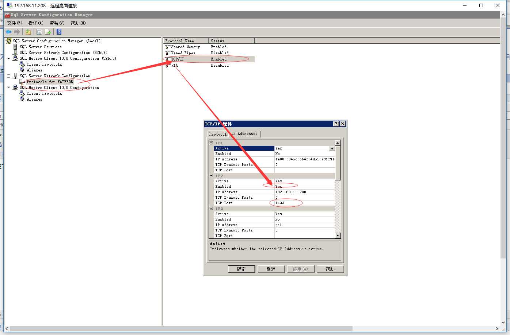The height and width of the screenshot is (335, 510).
Task: Click the Back arrow toolbar icon
Action: tap(8, 32)
